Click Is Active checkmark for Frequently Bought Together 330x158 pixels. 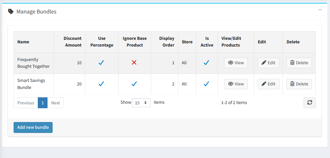[x=207, y=63]
